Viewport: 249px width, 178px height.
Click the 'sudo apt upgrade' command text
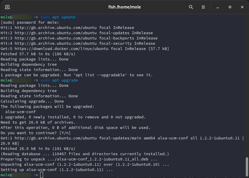(59, 80)
